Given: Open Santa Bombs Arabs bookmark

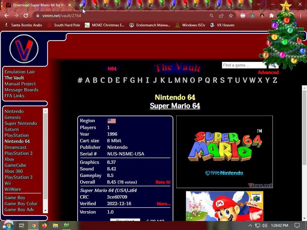Looking at the screenshot, I should (x=23, y=25).
